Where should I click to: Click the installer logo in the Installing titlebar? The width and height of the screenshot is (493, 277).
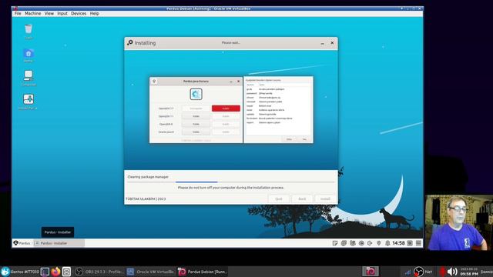tap(130, 43)
